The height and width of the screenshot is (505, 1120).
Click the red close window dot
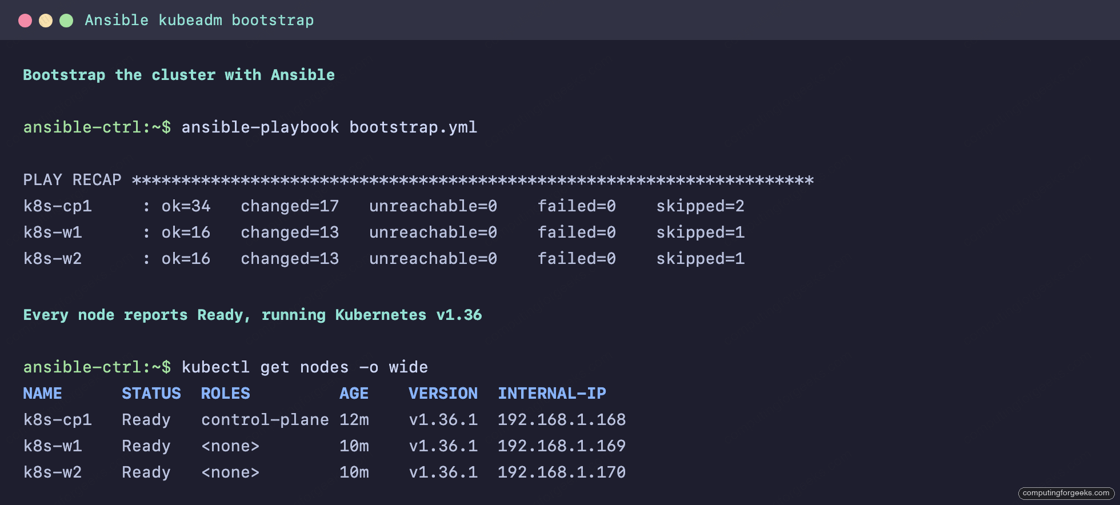tap(25, 21)
